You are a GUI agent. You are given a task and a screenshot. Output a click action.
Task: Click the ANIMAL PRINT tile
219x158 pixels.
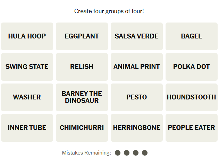tap(137, 67)
